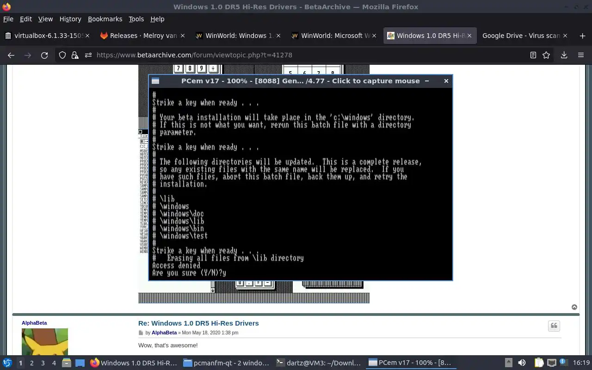The image size is (592, 370).
Task: Minimize the PCem v17 window
Action: [427, 81]
